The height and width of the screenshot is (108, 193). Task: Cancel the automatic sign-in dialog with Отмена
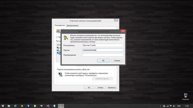[x=117, y=61]
